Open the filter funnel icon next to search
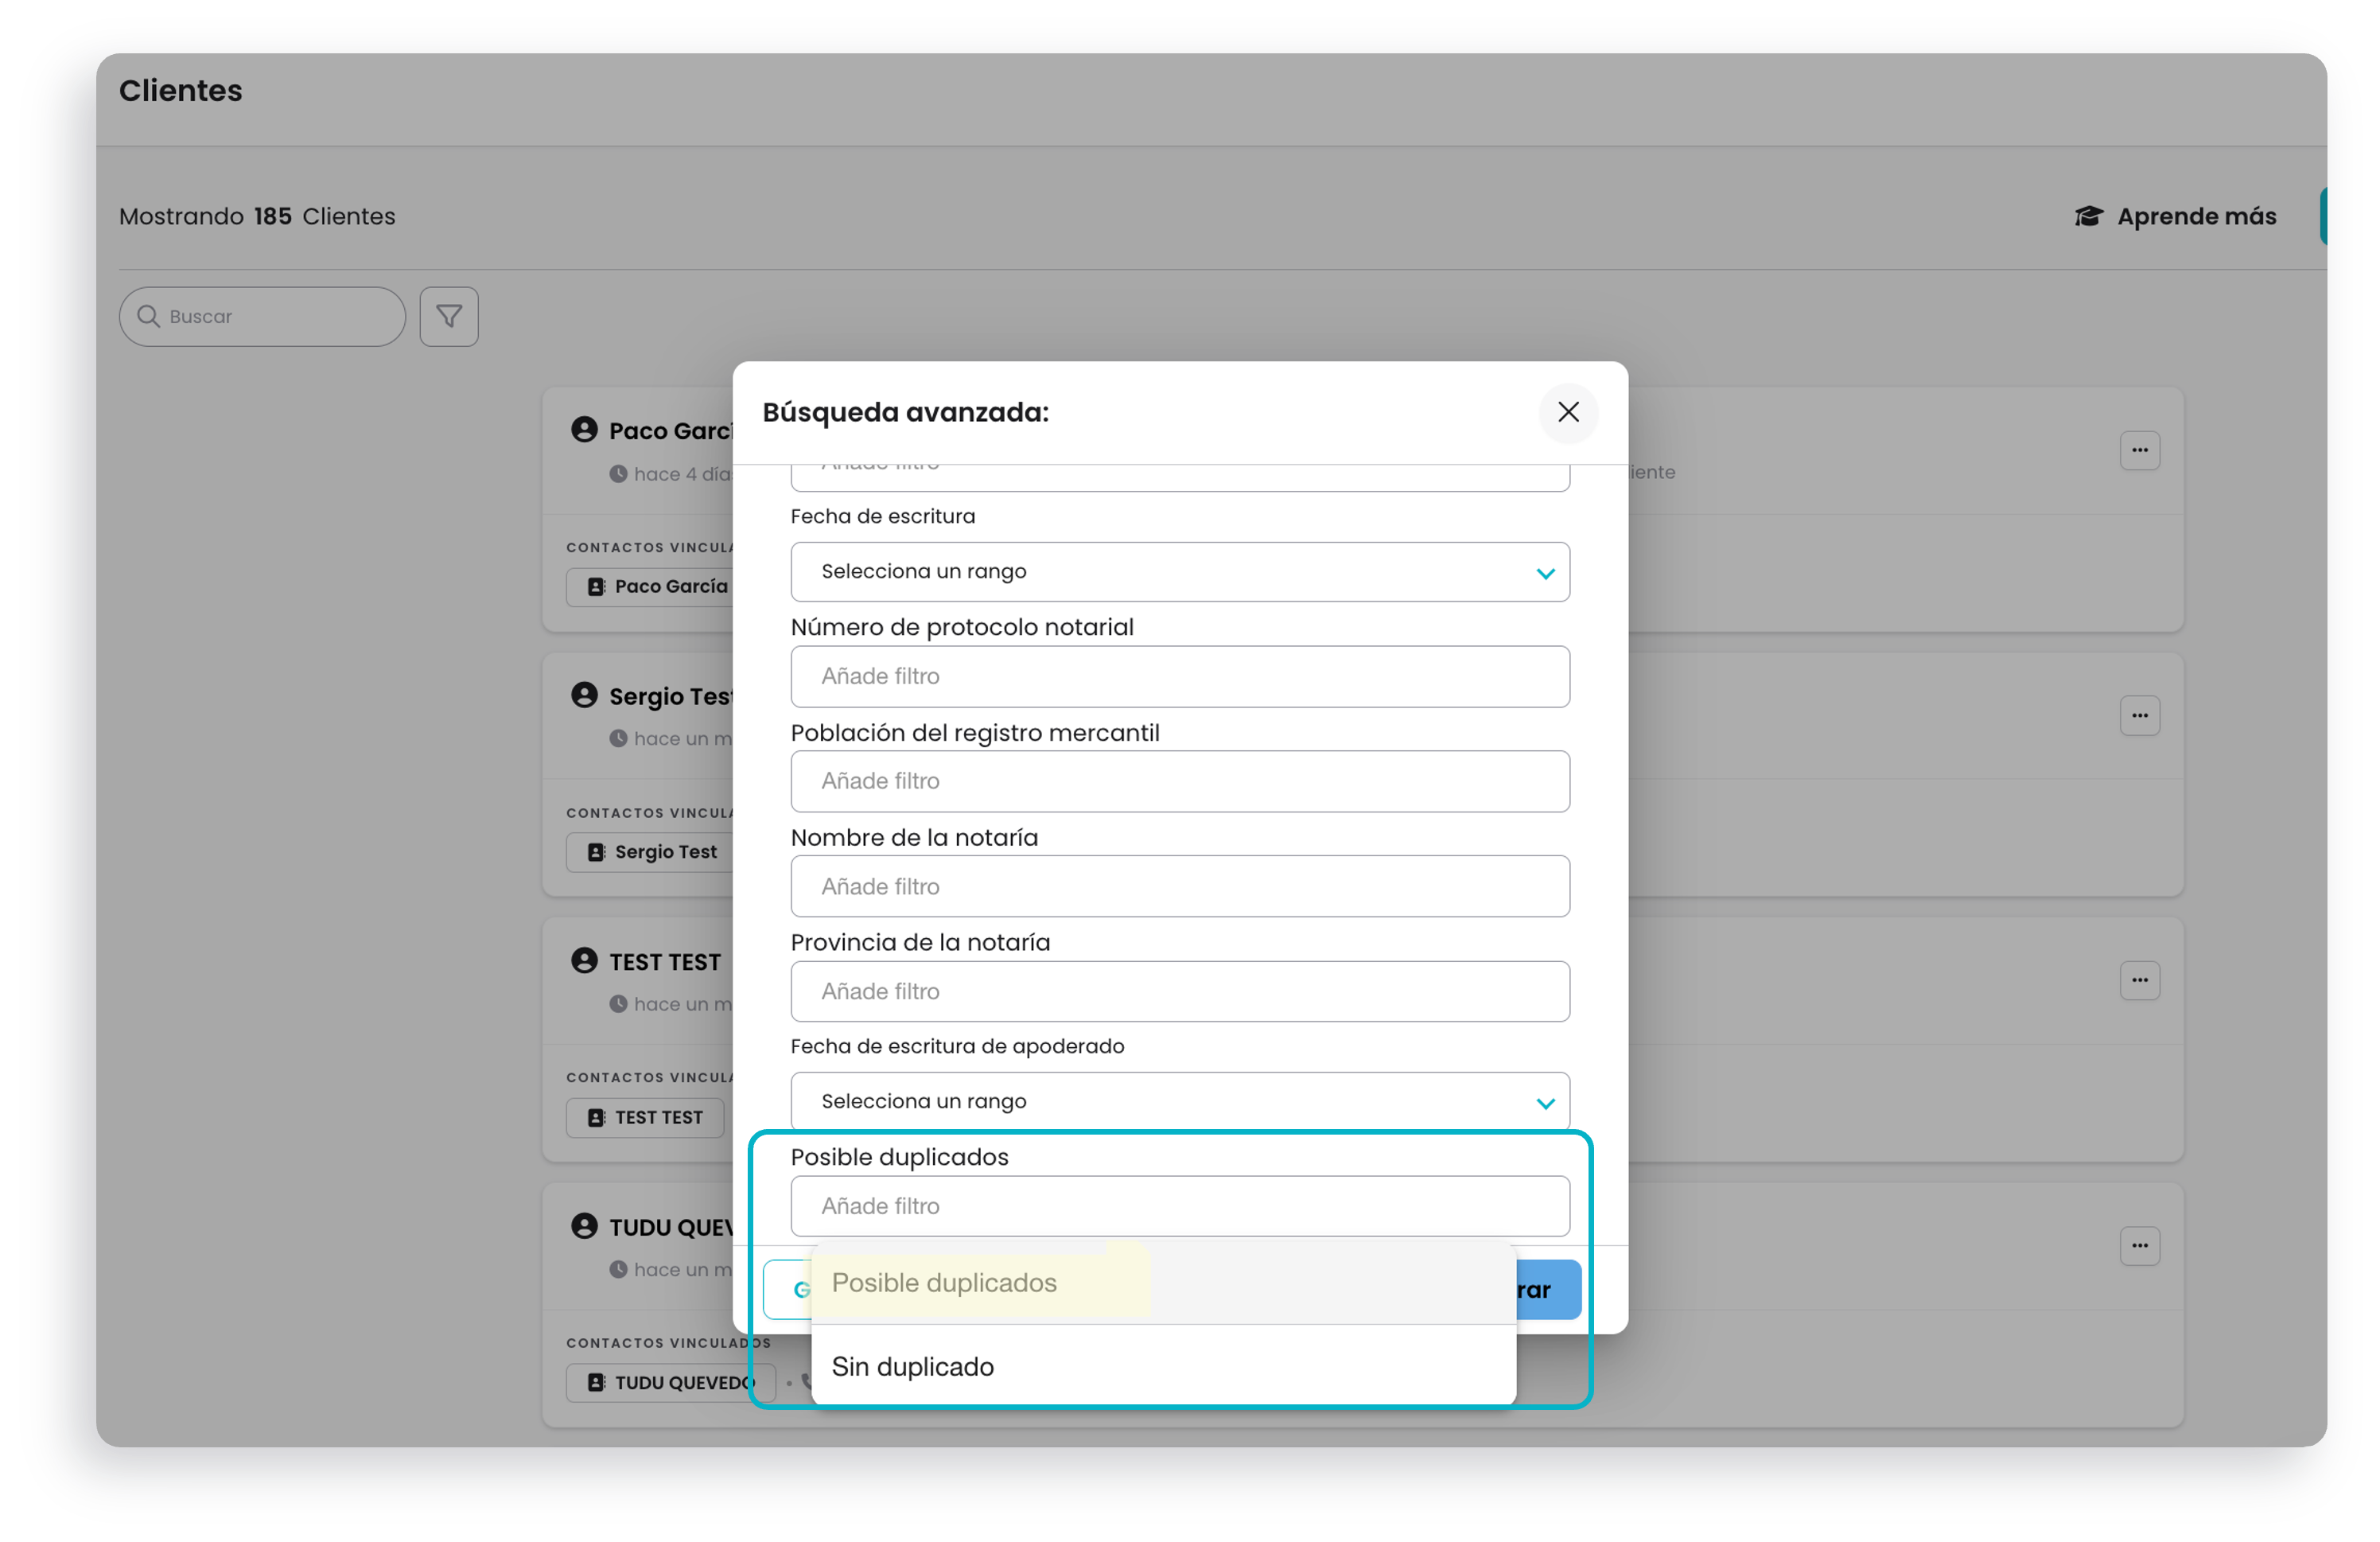Image resolution: width=2380 pixels, height=1542 pixels. (x=449, y=317)
